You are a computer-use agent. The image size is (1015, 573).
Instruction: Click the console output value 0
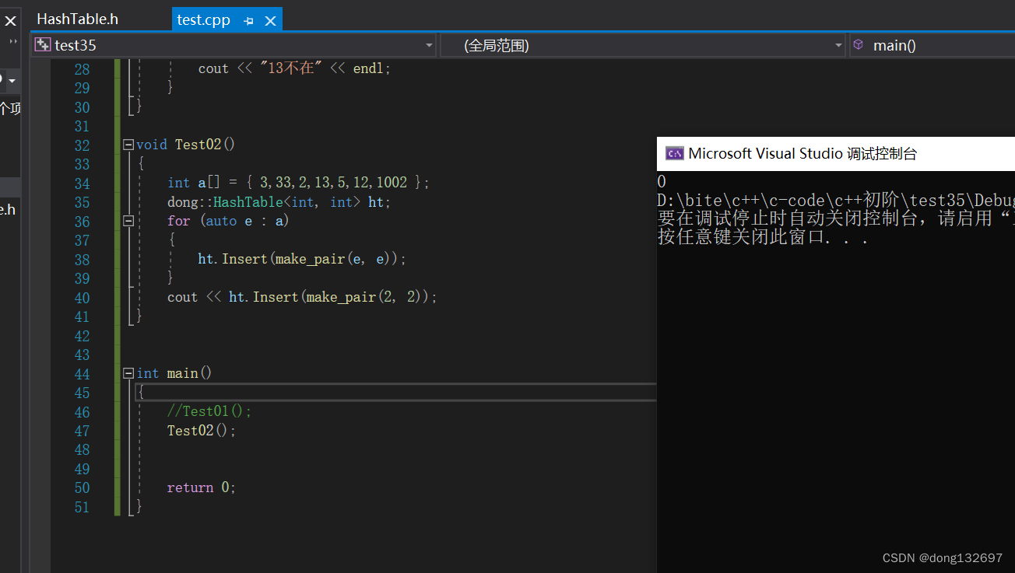tap(662, 182)
